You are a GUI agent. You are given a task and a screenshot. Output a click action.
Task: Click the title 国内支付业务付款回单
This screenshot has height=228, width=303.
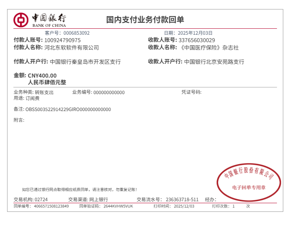tap(145, 20)
